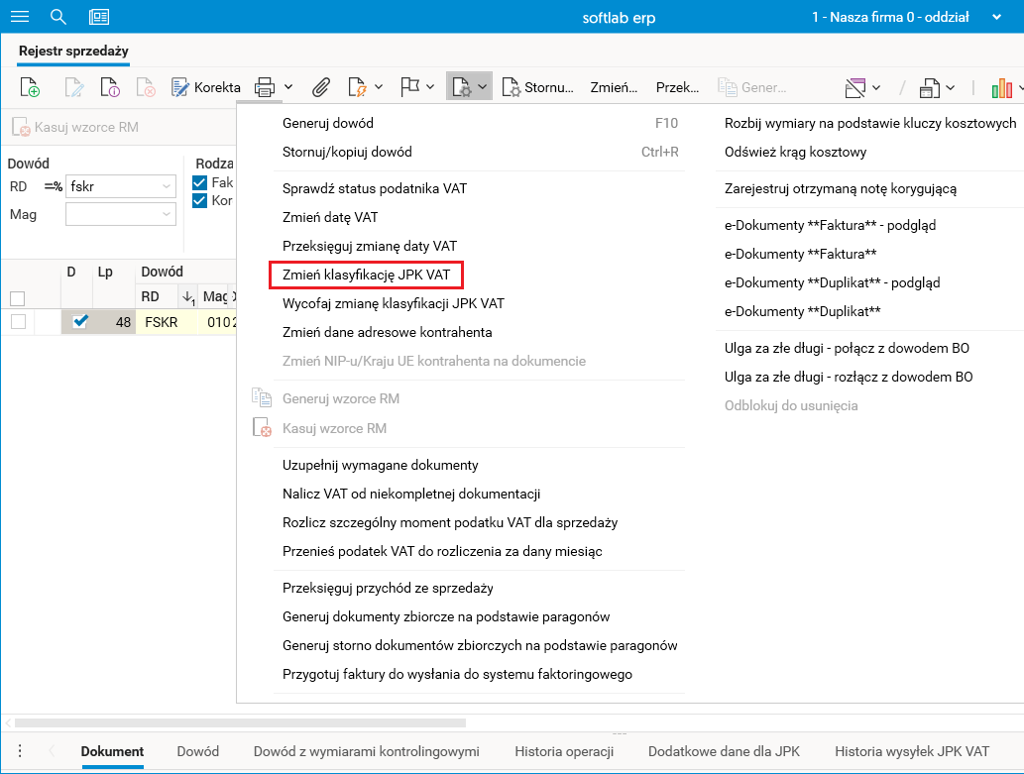This screenshot has height=774, width=1024.
Task: Click the document with lightning icon
Action: tap(357, 87)
